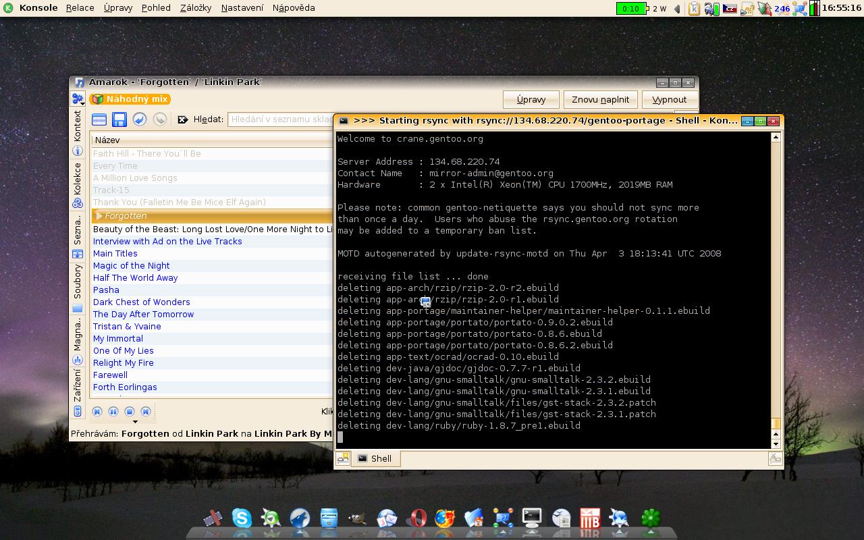Select the track Tristan & Yvaine

coord(212,327)
